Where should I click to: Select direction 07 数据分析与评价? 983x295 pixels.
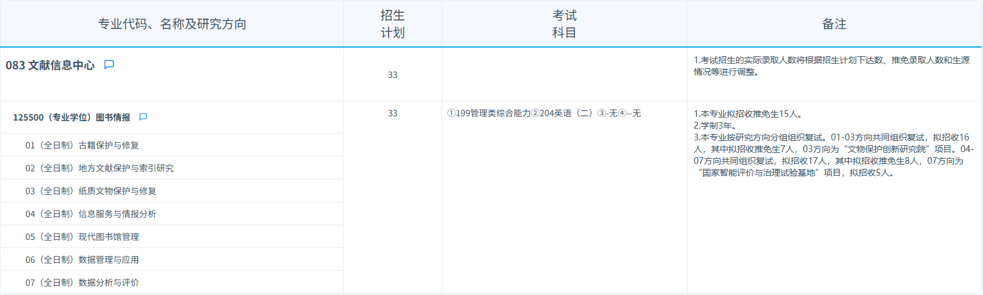pos(82,283)
